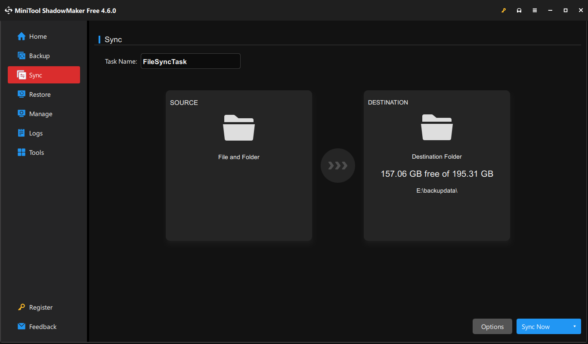Click the yellow license key icon

point(504,10)
